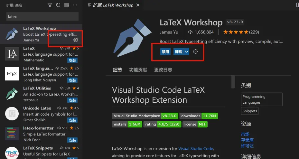Click the Nick Fode publisher name
Image resolution: width=299 pixels, height=159 pixels.
click(32, 140)
